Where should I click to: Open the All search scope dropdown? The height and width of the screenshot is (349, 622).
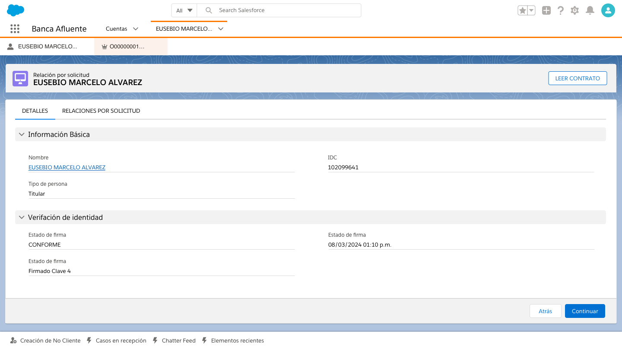pyautogui.click(x=184, y=10)
